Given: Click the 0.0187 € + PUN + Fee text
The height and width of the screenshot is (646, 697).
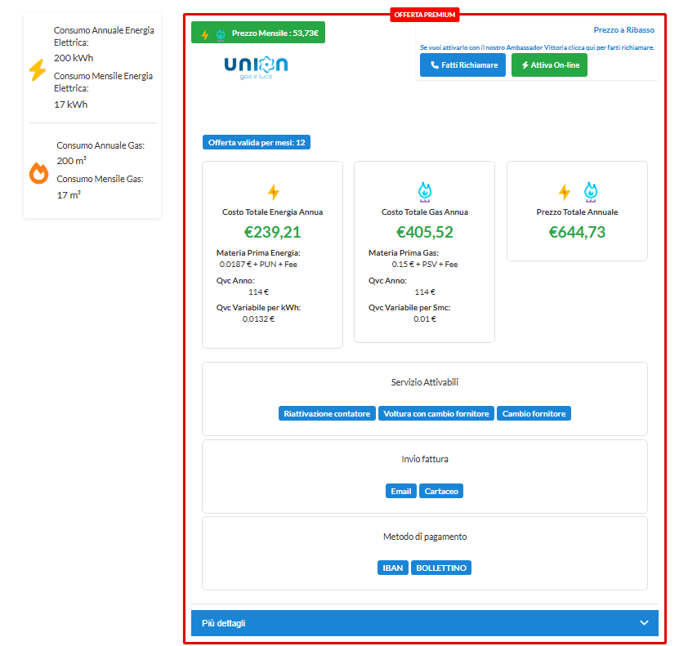Looking at the screenshot, I should pos(258,265).
